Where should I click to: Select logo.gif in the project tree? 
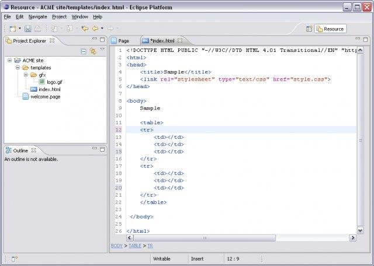click(x=54, y=82)
